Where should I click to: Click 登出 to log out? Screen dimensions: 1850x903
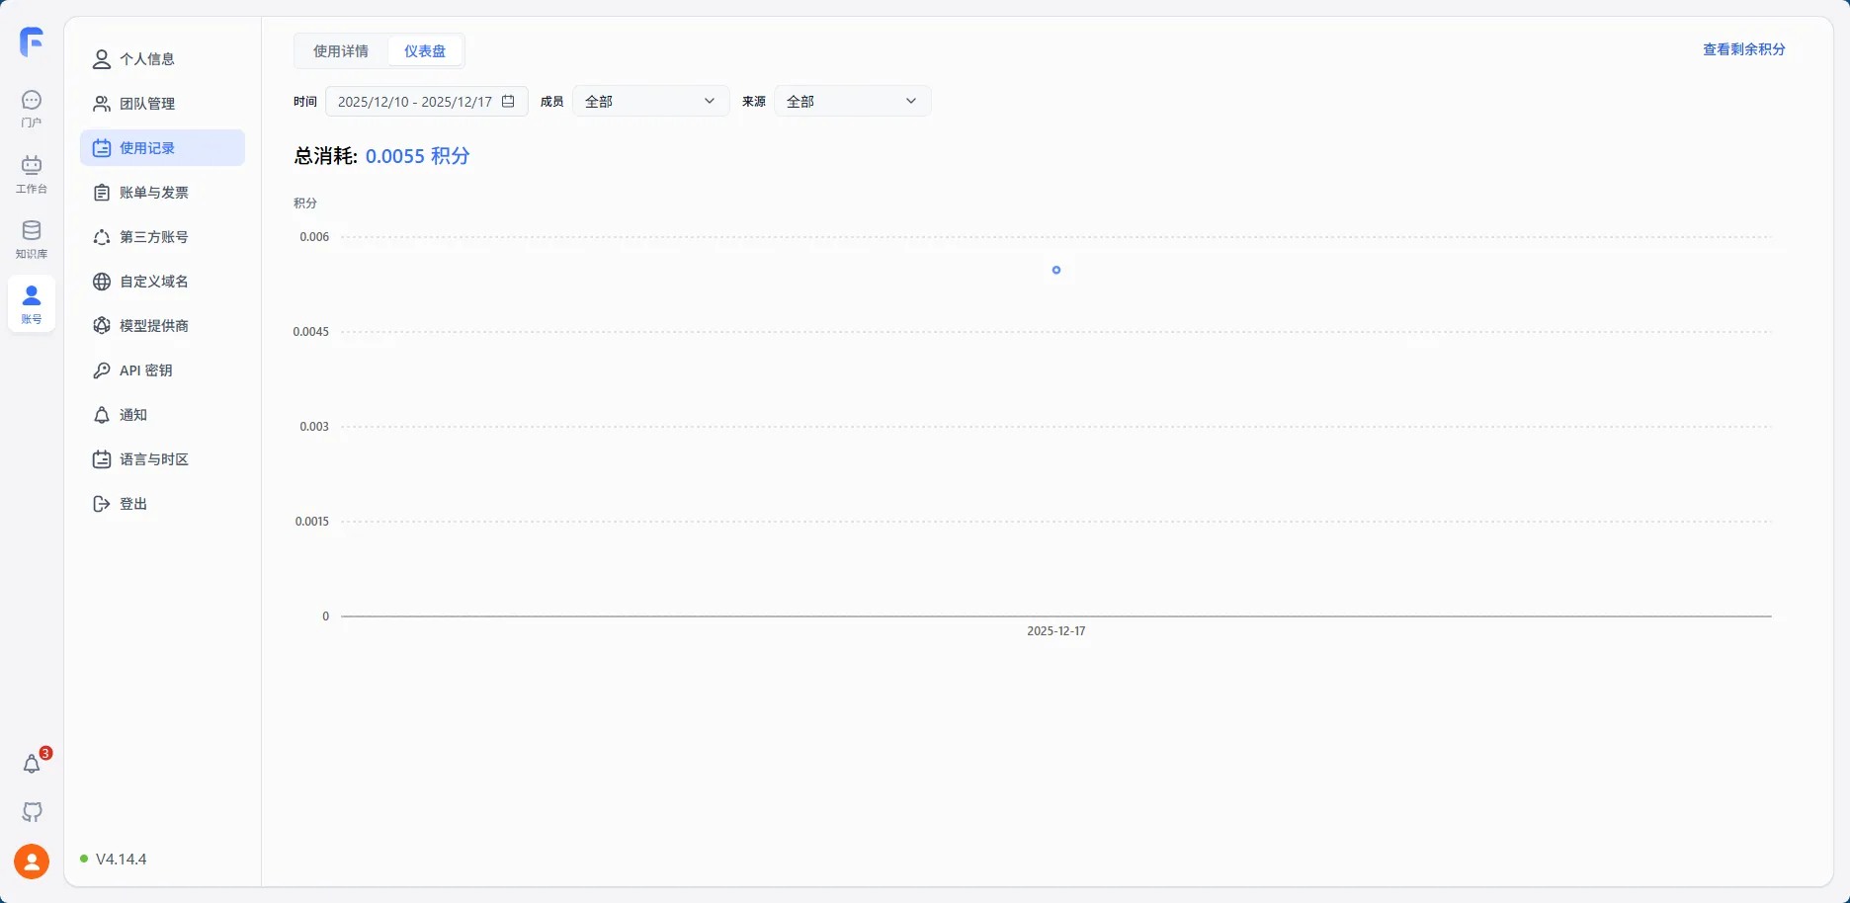pos(133,504)
